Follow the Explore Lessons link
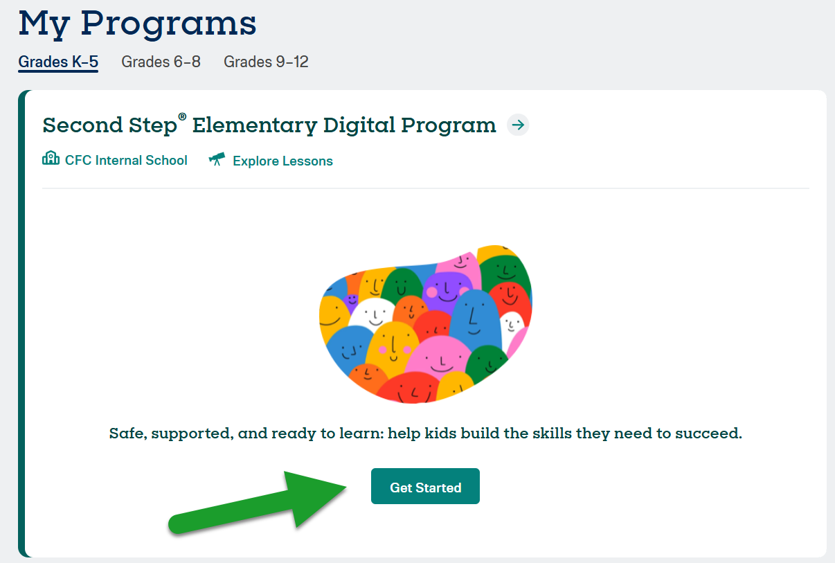The height and width of the screenshot is (563, 835). point(282,161)
